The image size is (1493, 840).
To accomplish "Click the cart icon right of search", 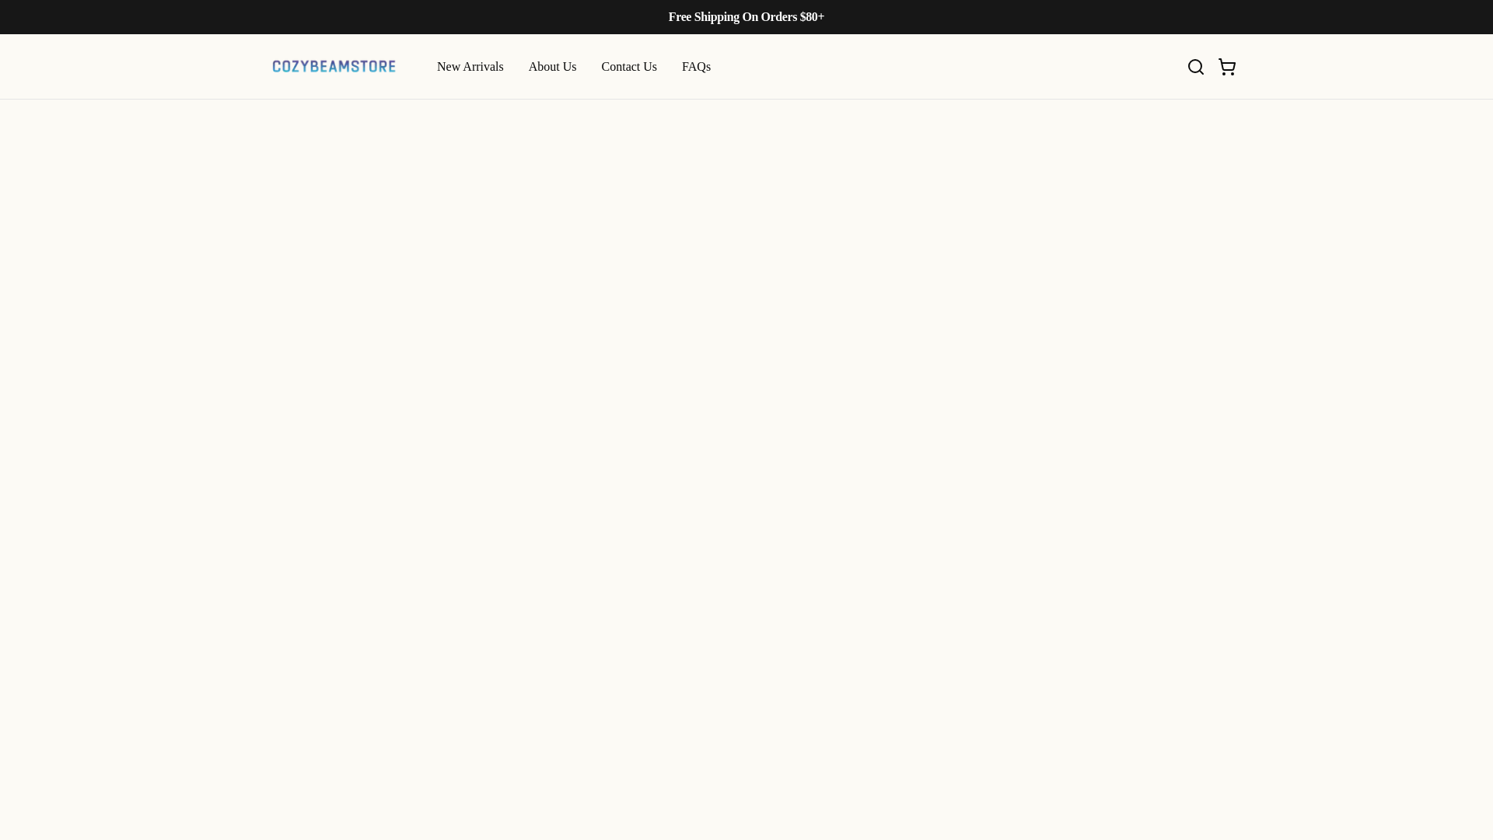I will pyautogui.click(x=1226, y=67).
